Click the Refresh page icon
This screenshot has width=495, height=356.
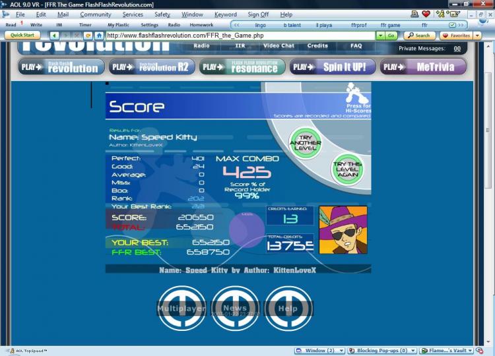[88, 36]
